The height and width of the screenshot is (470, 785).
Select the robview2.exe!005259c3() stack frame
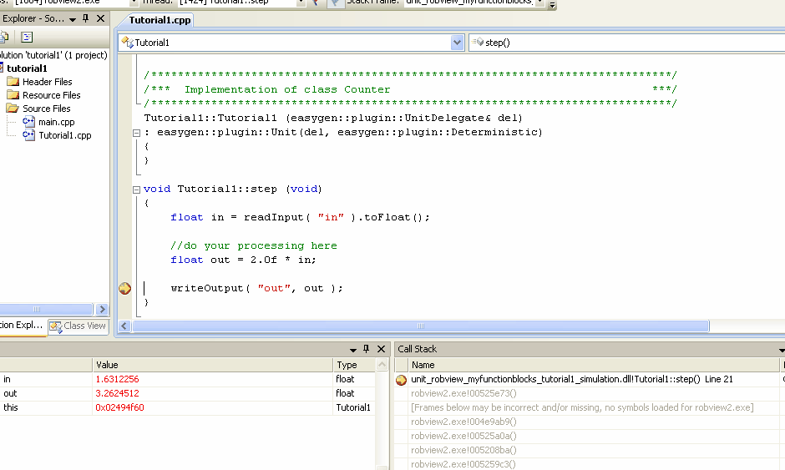463,464
